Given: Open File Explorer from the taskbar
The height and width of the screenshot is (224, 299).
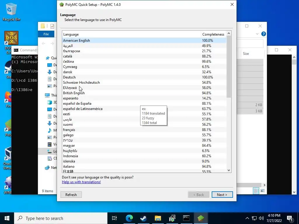Looking at the screenshot, I should coord(158,218).
